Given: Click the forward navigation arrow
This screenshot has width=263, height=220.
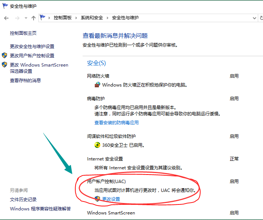Looking at the screenshot, I should (17, 18).
